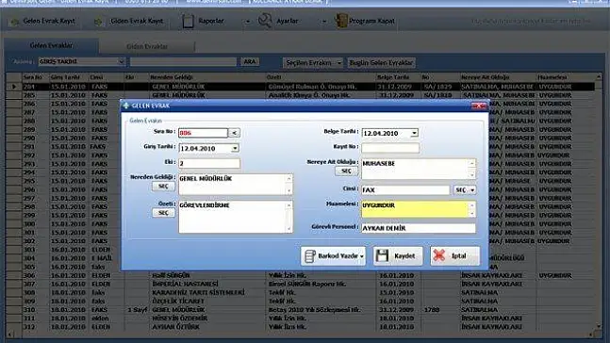The image size is (610, 343).
Task: Click the Görevli Personel text field
Action: (419, 228)
